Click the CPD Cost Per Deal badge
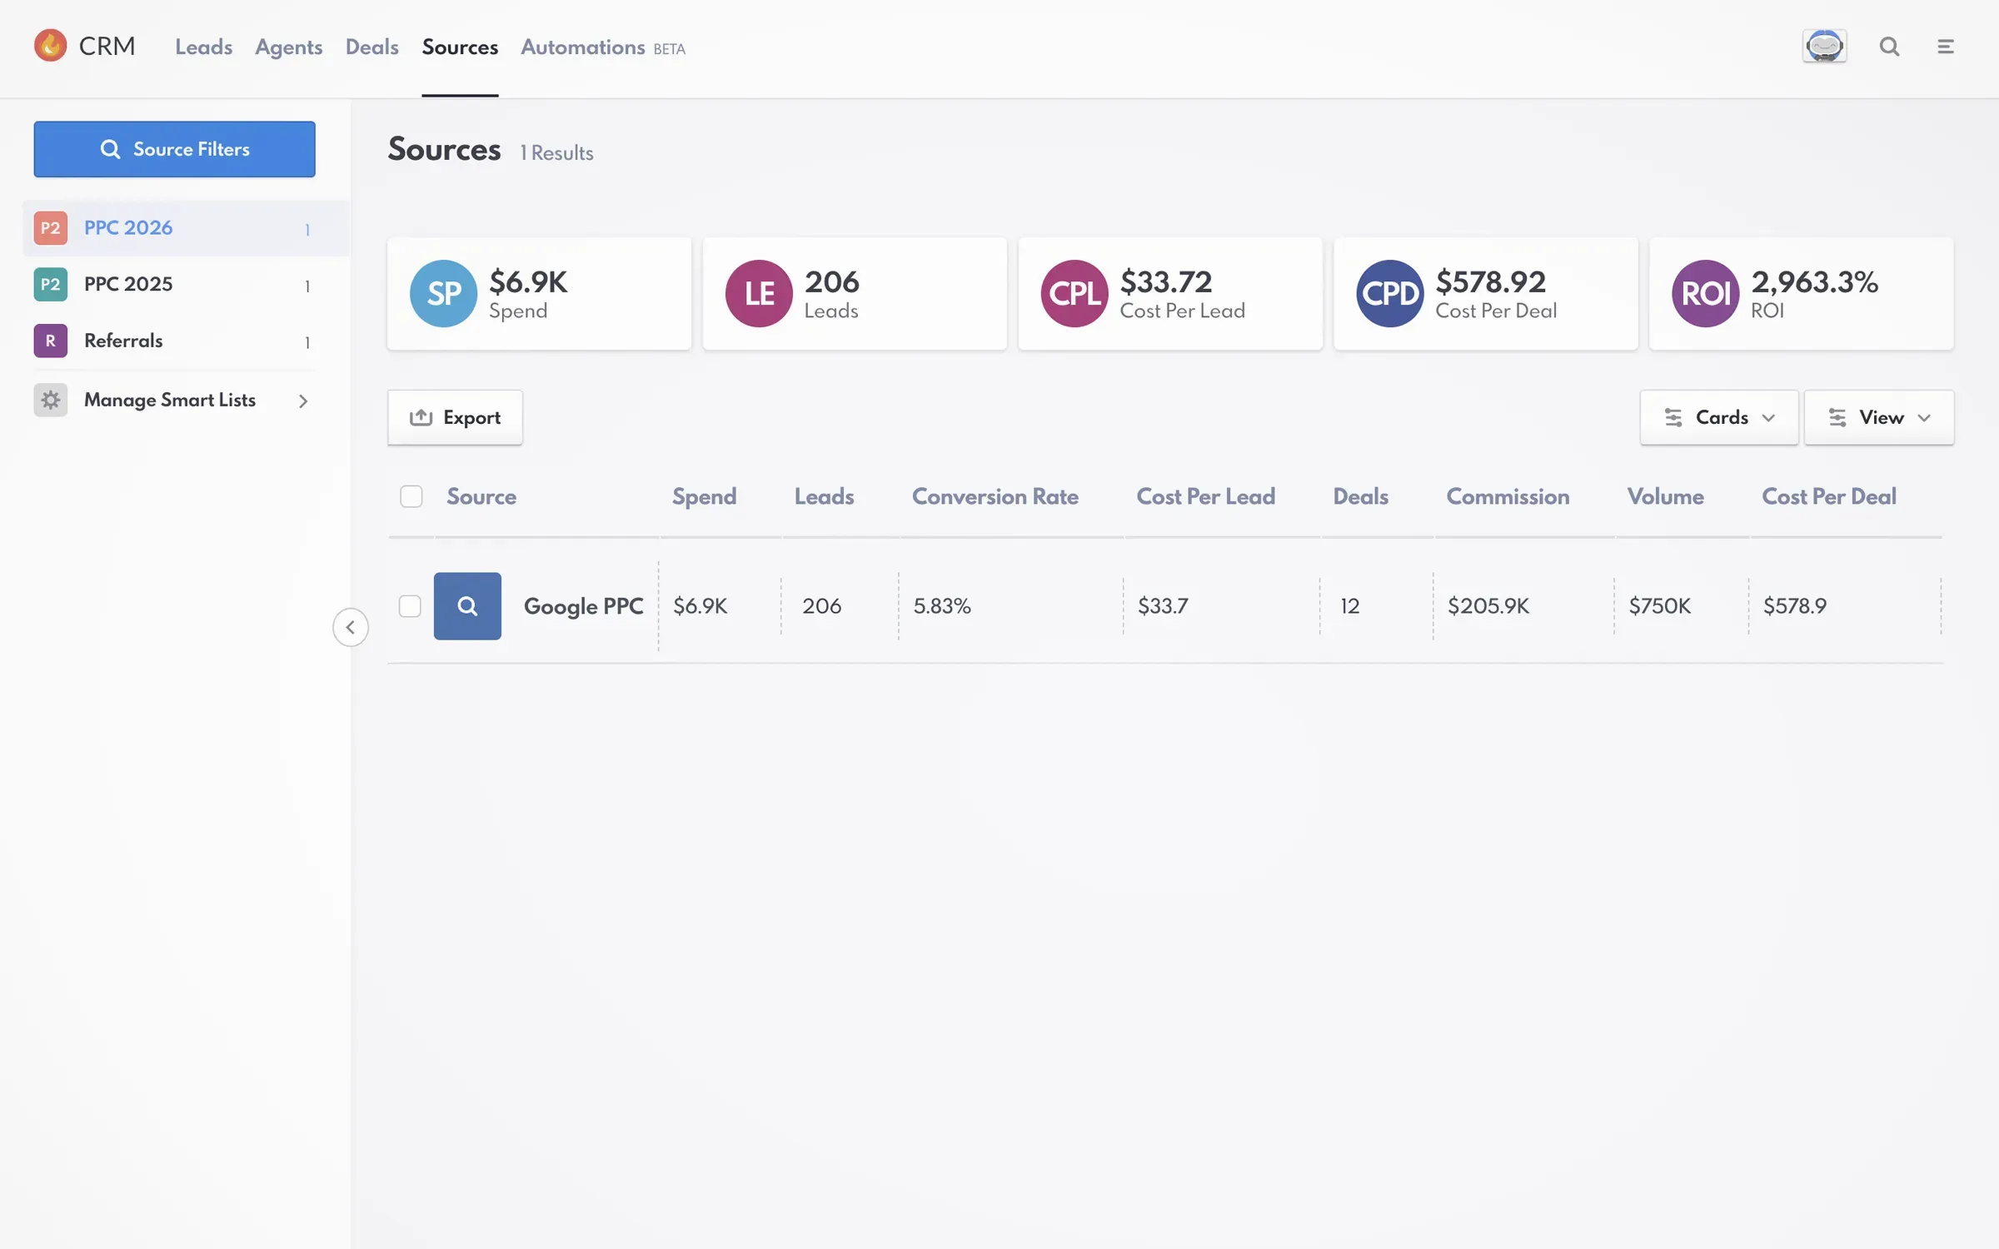Viewport: 1999px width, 1249px height. coord(1390,293)
